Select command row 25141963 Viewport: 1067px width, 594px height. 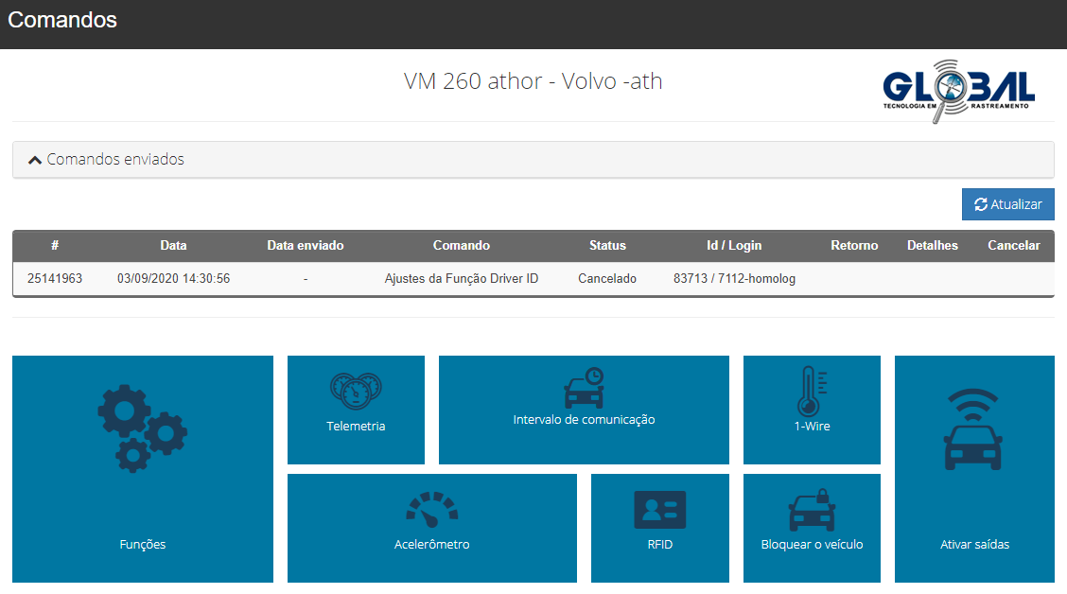point(55,279)
